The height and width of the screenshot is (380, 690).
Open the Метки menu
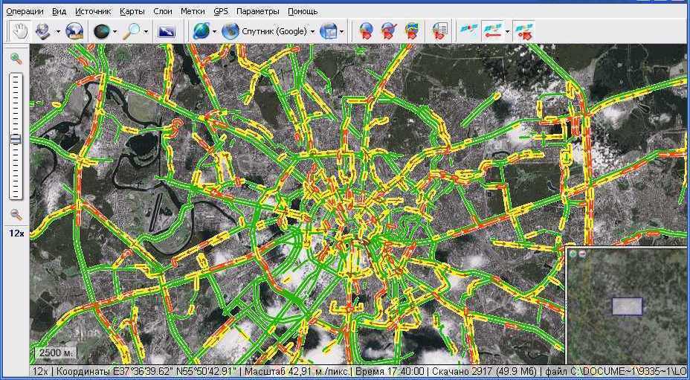coord(193,11)
